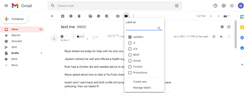This screenshot has width=245, height=93.
Task: Expand recipient details arrow next to 'to me'
Action: point(69,40)
